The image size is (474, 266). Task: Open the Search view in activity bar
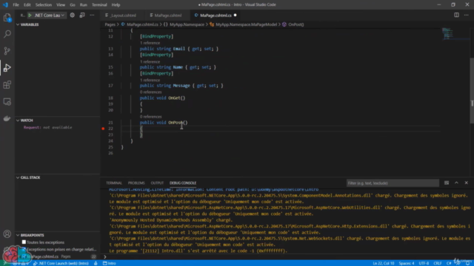(x=7, y=34)
